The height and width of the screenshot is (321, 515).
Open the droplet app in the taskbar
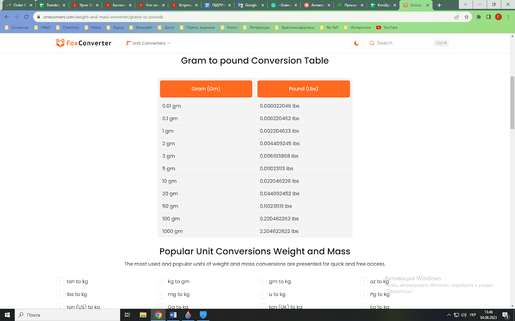(x=188, y=315)
